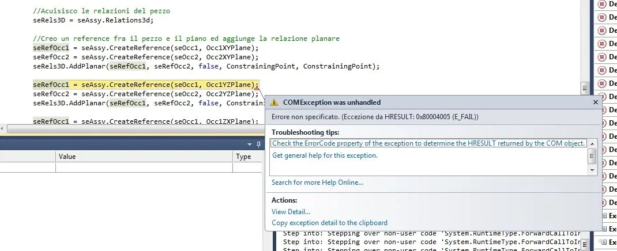Open the View Detail... action link

click(x=291, y=212)
